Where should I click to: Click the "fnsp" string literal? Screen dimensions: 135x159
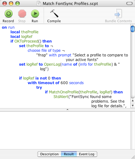click(x=42, y=55)
